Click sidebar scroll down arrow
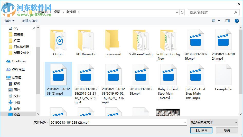 [x=38, y=114]
